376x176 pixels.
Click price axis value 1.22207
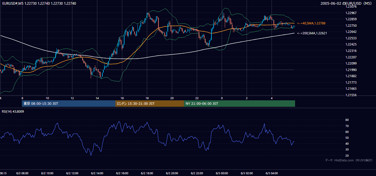tap(350, 57)
